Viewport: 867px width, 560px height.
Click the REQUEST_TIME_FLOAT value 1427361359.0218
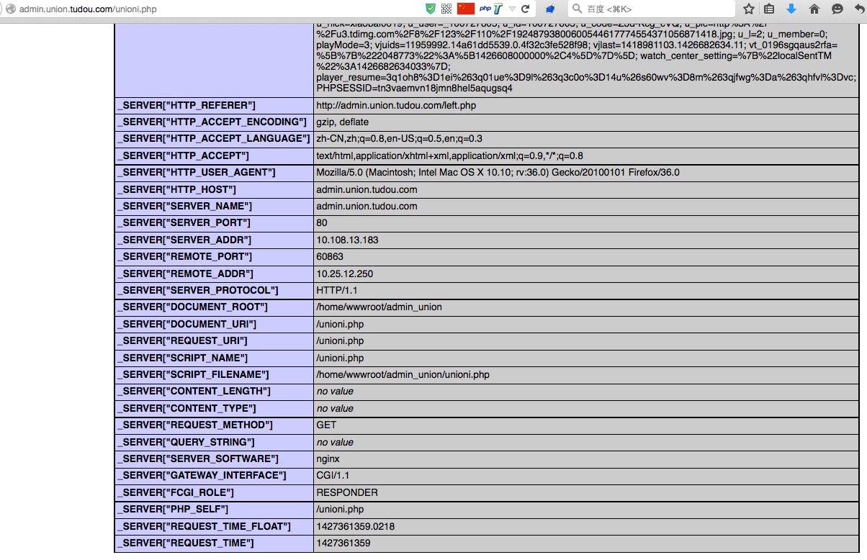pyautogui.click(x=356, y=526)
